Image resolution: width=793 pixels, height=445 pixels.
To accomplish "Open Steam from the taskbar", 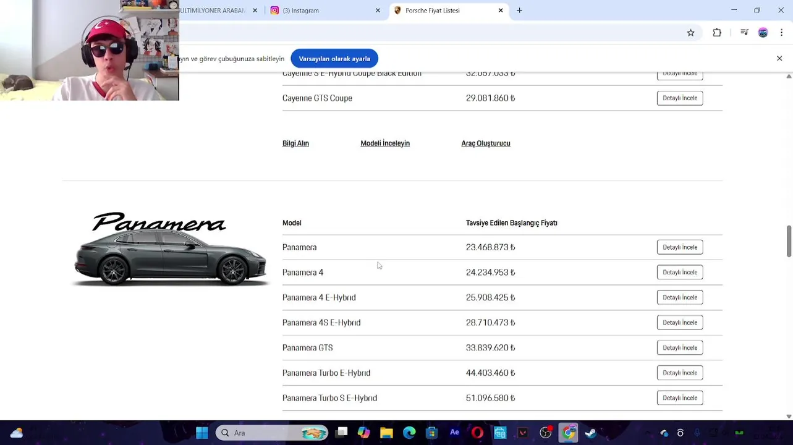I will pyautogui.click(x=591, y=433).
